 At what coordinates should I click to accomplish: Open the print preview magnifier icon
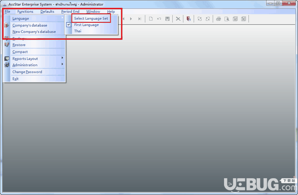pyautogui.click(x=227, y=19)
